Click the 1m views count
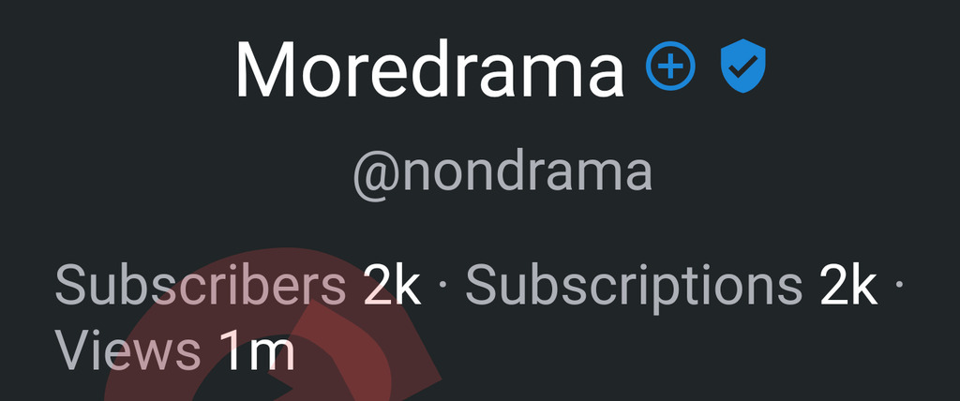This screenshot has width=960, height=401. point(258,351)
